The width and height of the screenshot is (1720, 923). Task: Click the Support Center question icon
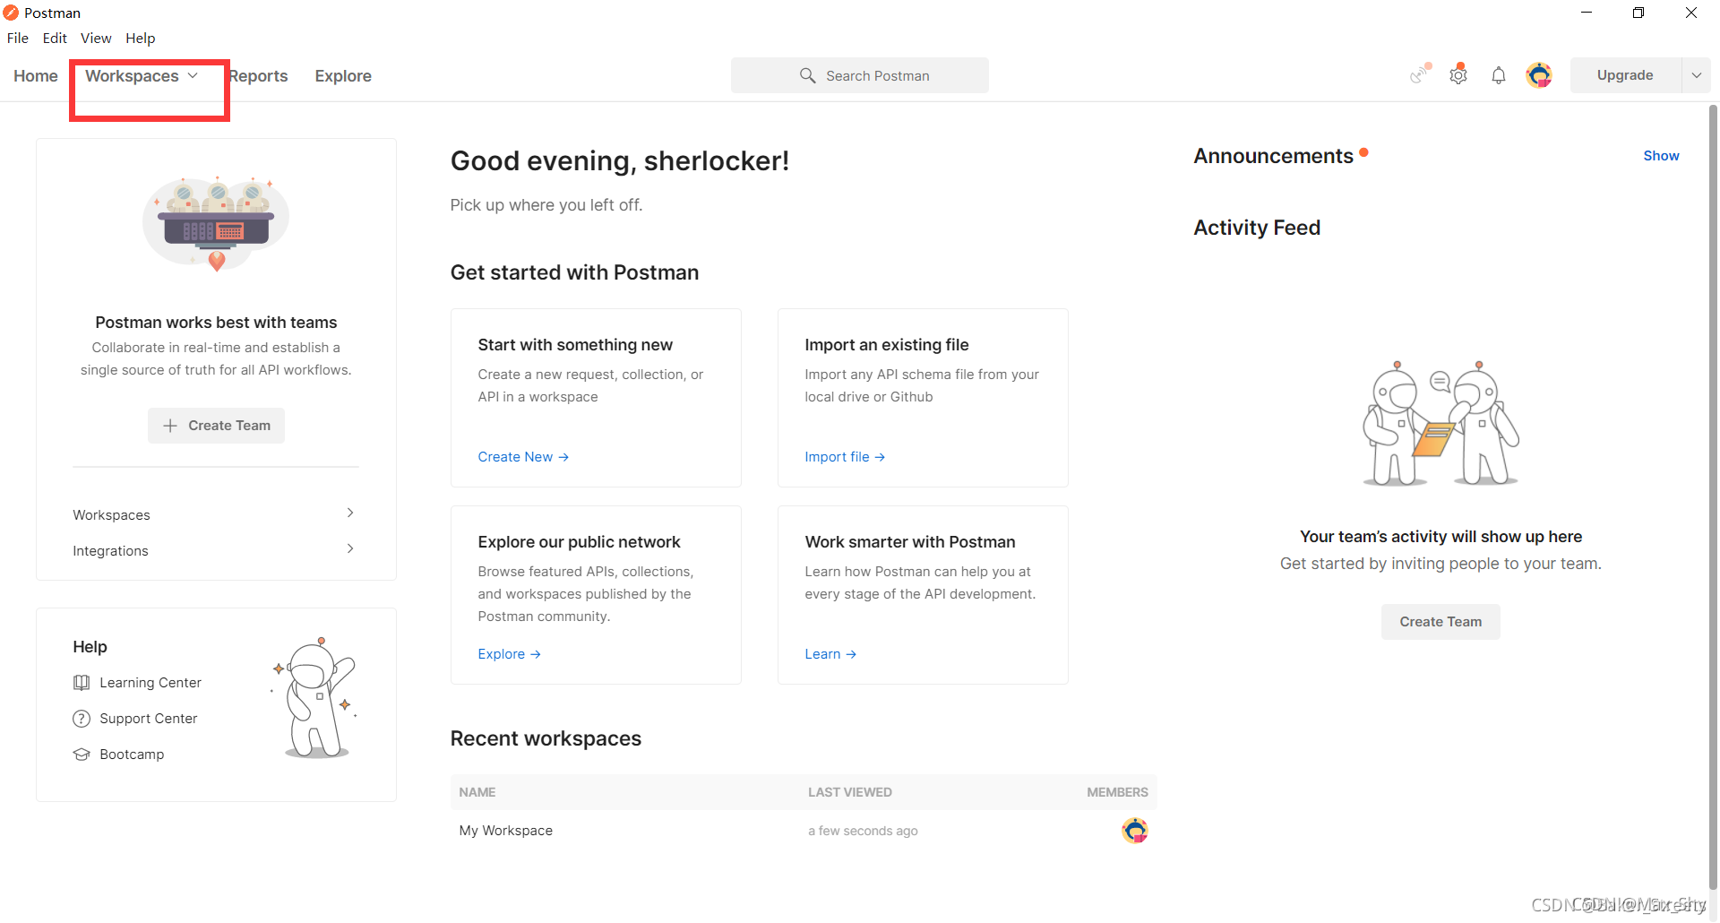pos(82,719)
